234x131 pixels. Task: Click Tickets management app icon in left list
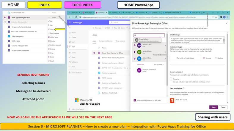click(9, 36)
